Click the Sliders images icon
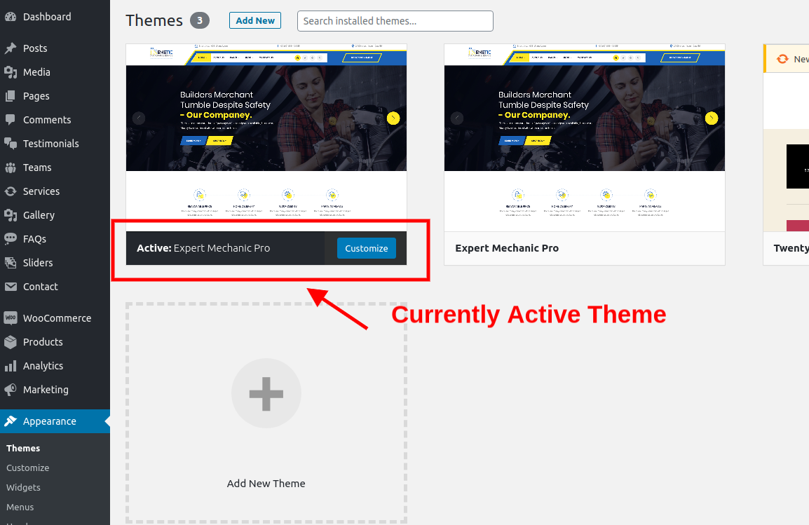Image resolution: width=809 pixels, height=525 pixels. point(11,262)
